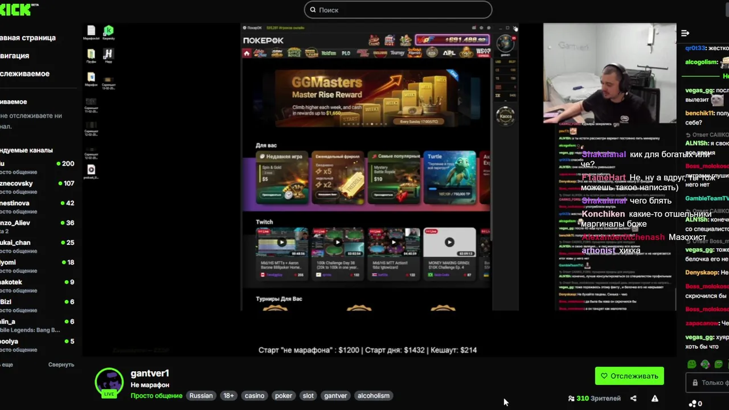Open the Пруфы desktop folder

(x=91, y=56)
